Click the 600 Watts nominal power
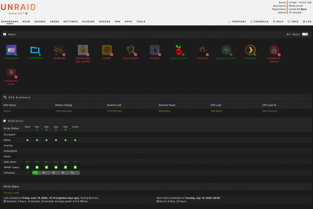 click(x=165, y=111)
